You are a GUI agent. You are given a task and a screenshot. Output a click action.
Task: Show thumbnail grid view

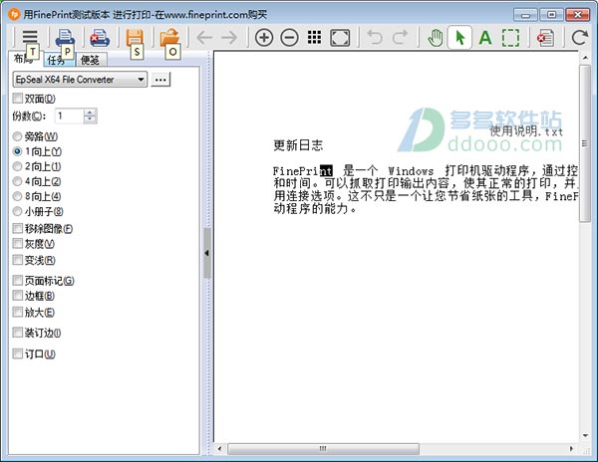314,37
